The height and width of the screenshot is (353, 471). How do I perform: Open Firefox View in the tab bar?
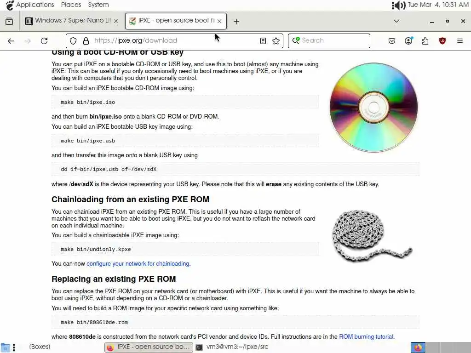tap(9, 21)
